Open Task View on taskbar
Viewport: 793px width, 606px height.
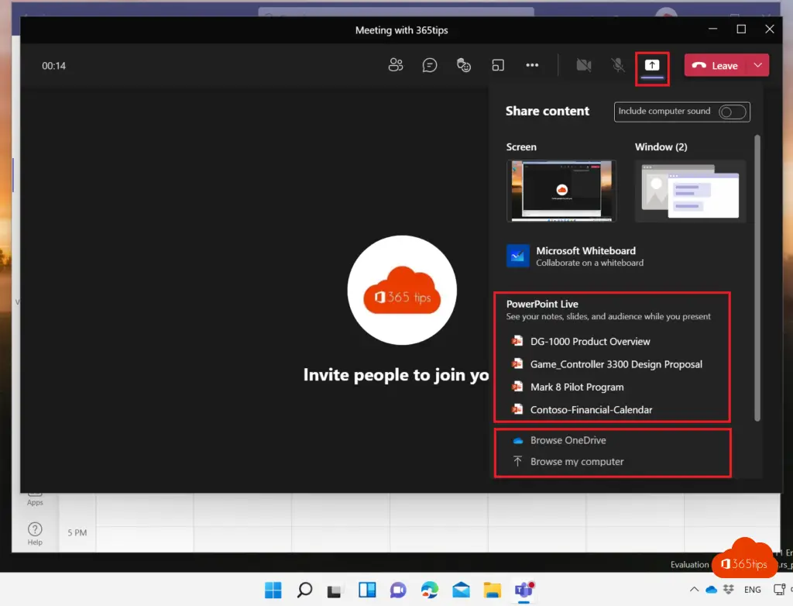pos(334,591)
